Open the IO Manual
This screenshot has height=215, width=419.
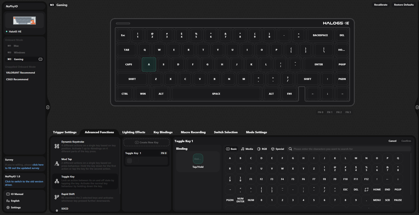(x=15, y=194)
